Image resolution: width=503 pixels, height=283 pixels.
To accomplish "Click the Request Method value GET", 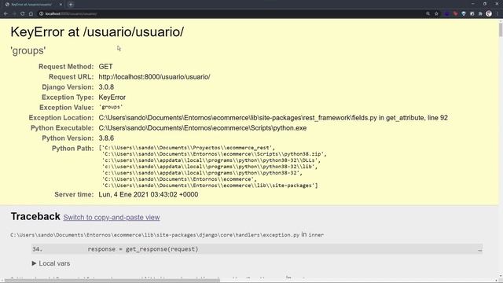I will tap(105, 67).
